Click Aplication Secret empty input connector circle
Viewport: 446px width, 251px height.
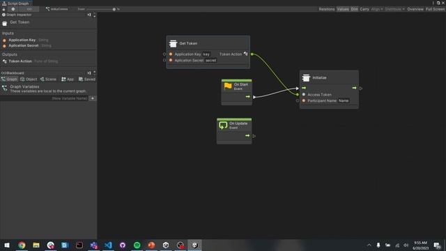(x=164, y=61)
